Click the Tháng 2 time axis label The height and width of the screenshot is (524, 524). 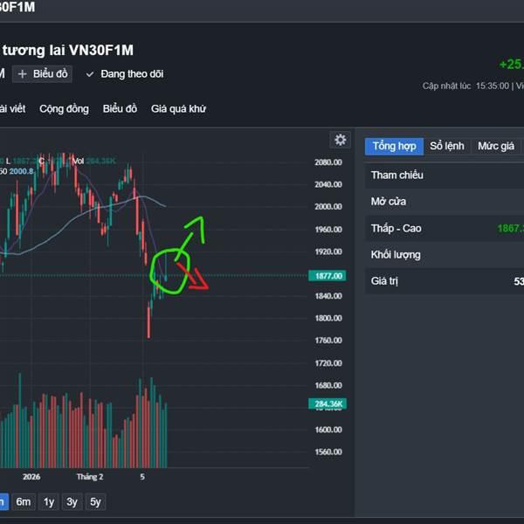(x=90, y=477)
